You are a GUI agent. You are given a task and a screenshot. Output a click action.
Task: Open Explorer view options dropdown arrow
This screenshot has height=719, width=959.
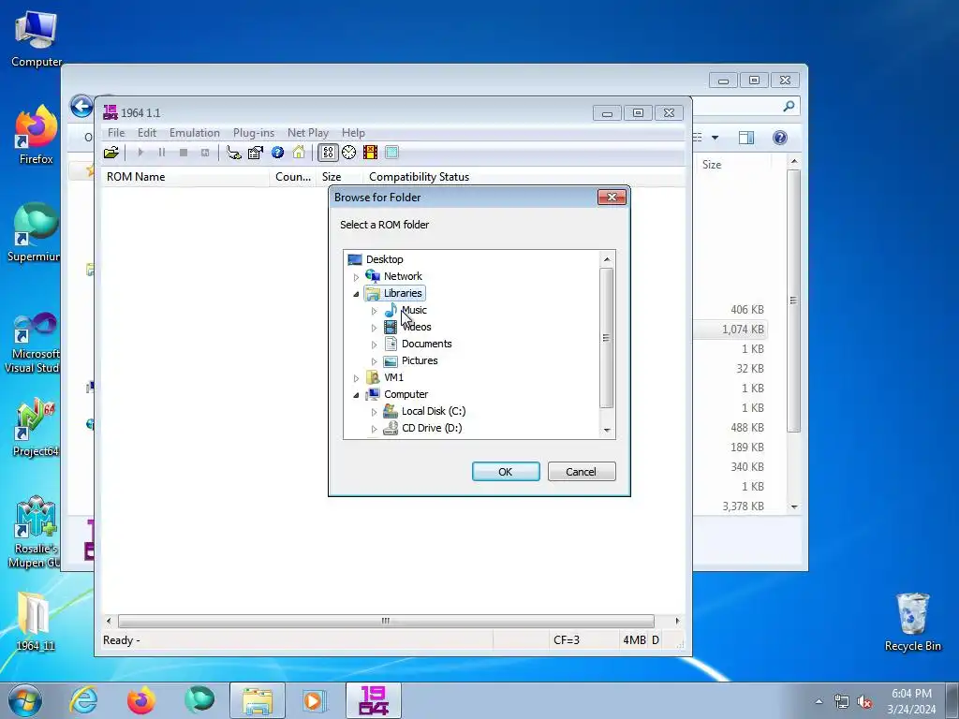(x=715, y=138)
